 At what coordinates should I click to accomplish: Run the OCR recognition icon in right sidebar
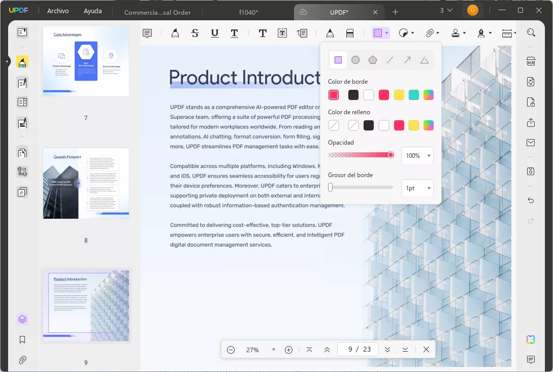[531, 61]
